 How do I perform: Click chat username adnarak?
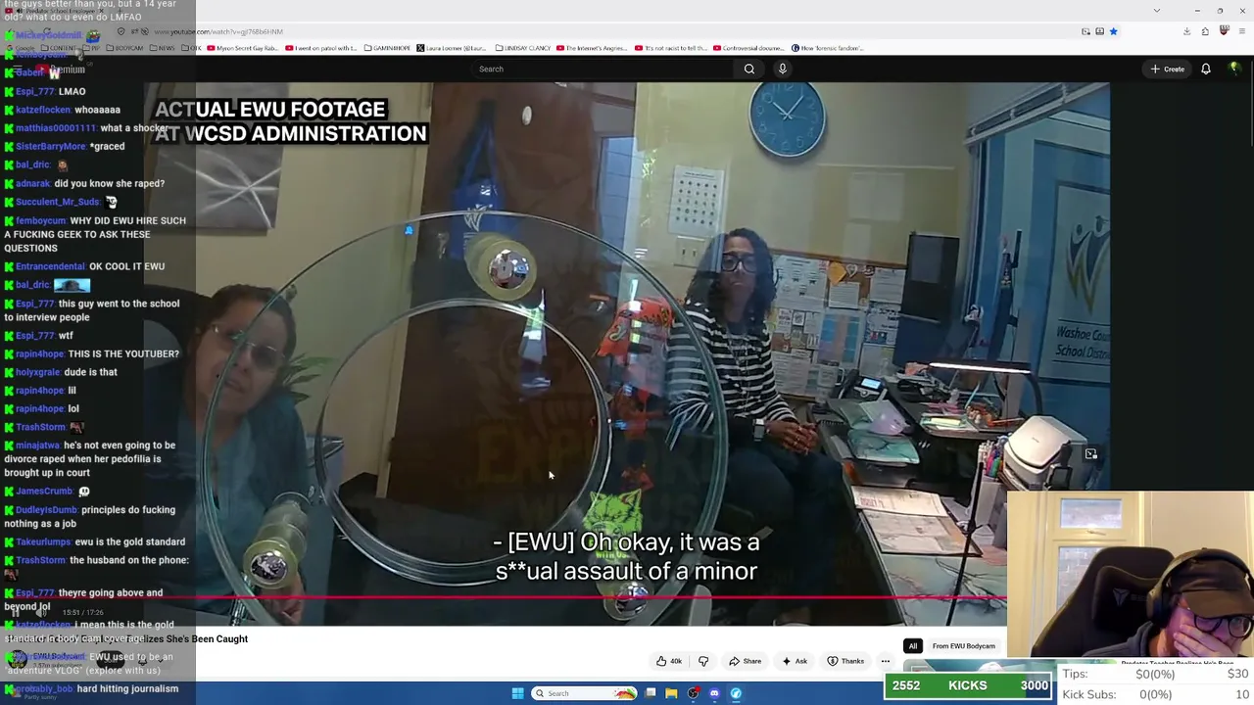tap(32, 183)
